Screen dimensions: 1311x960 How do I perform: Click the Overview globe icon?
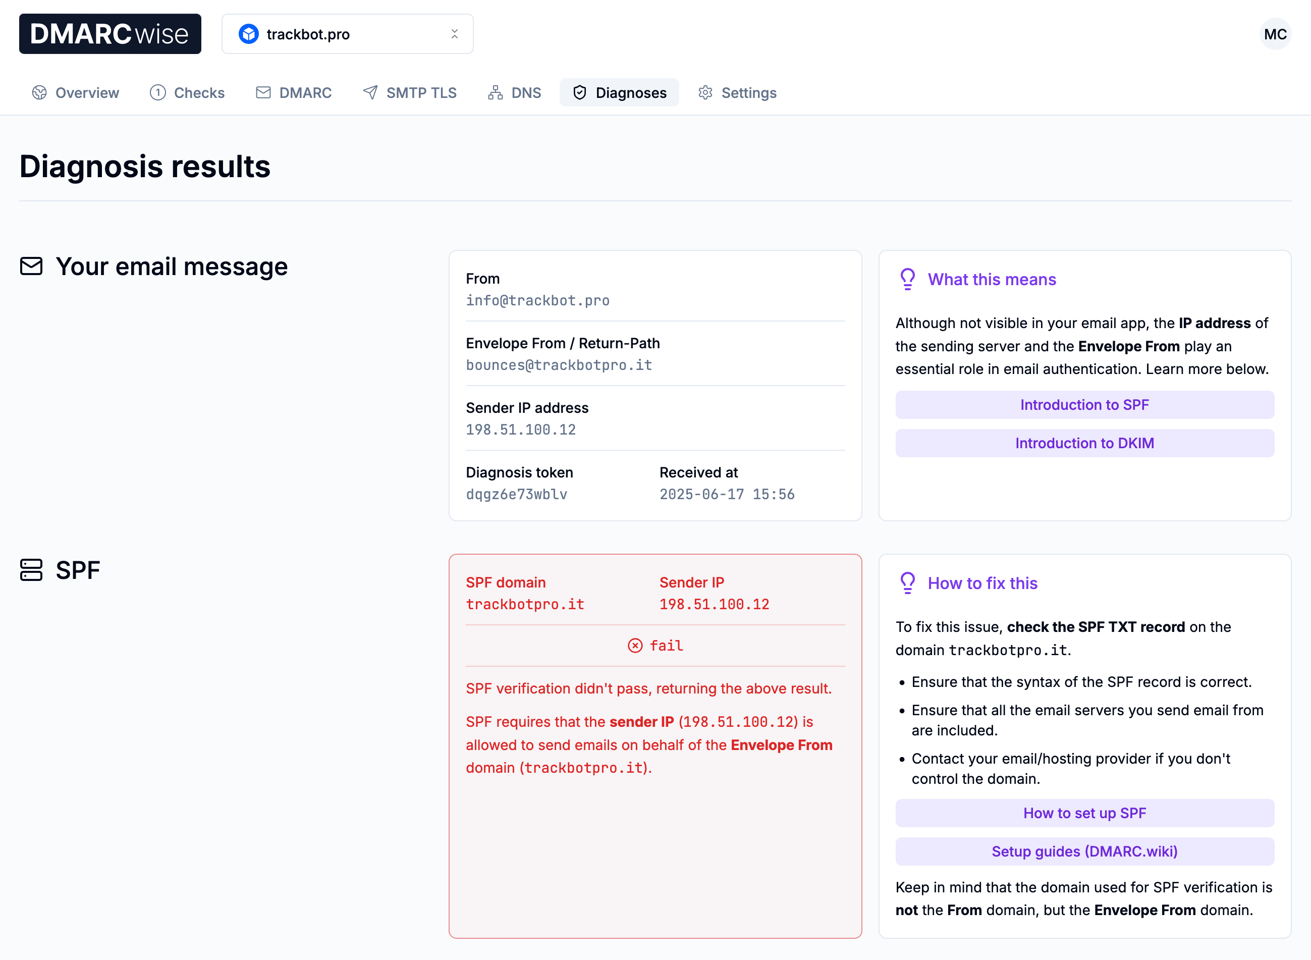pos(39,92)
